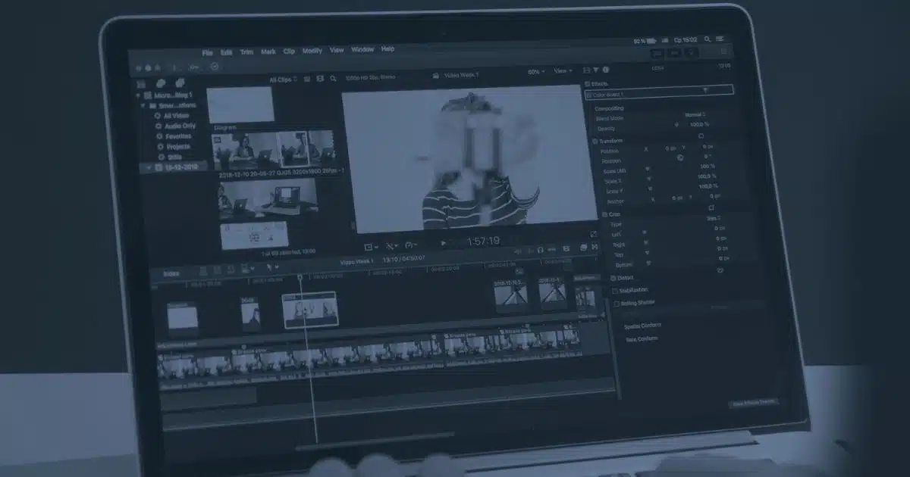This screenshot has height=477, width=910.
Task: Open the viewer 60% zoom dropdown
Action: point(535,72)
